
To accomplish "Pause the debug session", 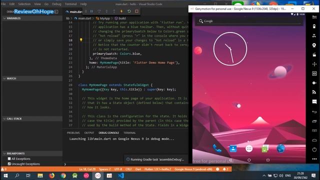I will tap(91, 11).
